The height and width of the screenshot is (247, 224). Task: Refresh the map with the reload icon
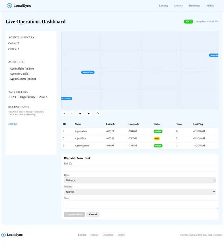pos(98,114)
